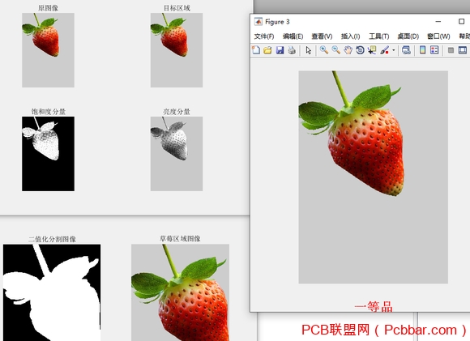Save the figure using the floppy disk icon
This screenshot has width=470, height=341.
point(280,50)
